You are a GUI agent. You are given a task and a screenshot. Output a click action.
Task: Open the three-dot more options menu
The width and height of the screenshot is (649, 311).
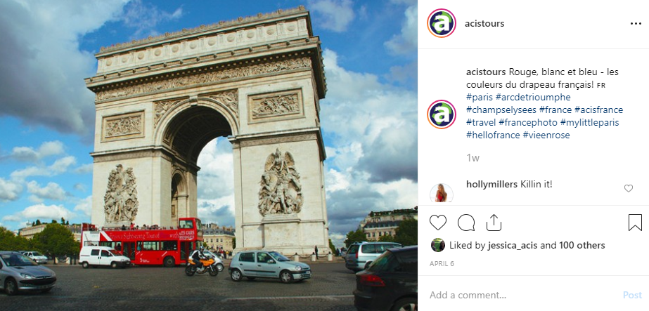coord(636,24)
